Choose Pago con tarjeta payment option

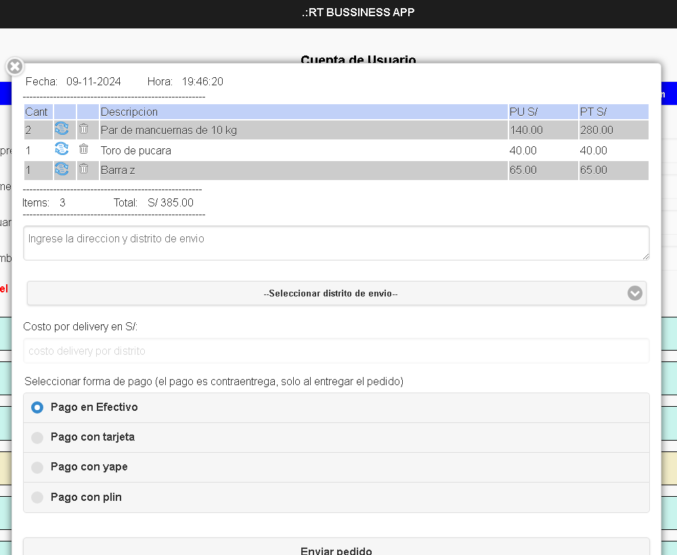(37, 438)
